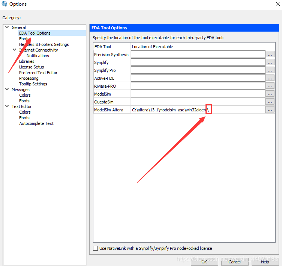Click the Active-HDL path input field
This screenshot has width=282, height=266.
click(198, 78)
